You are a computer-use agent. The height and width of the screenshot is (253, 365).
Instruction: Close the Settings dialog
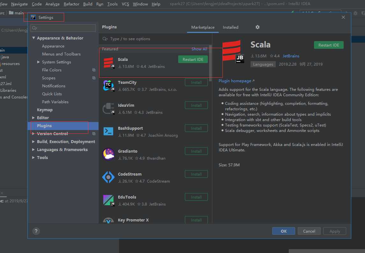pos(343,17)
